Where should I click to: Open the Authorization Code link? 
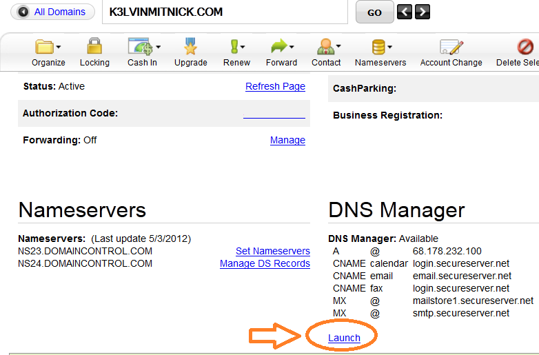[274, 115]
